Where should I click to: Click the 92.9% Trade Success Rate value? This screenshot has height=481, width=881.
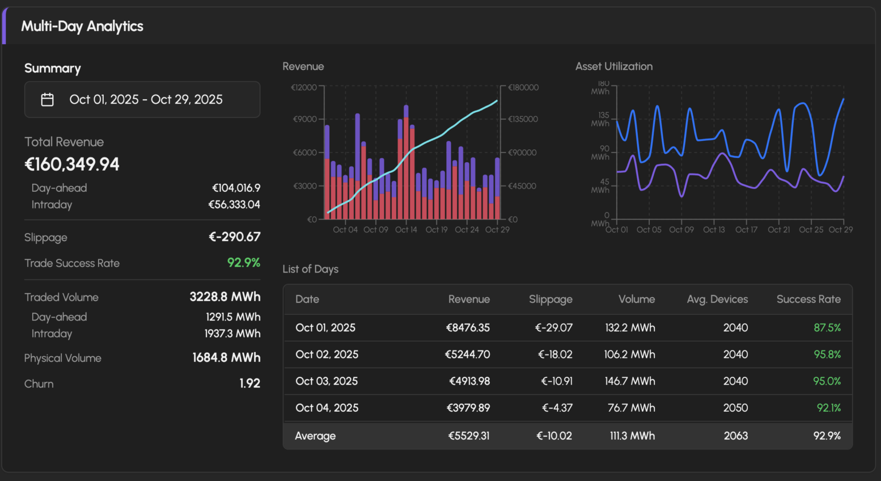click(243, 263)
